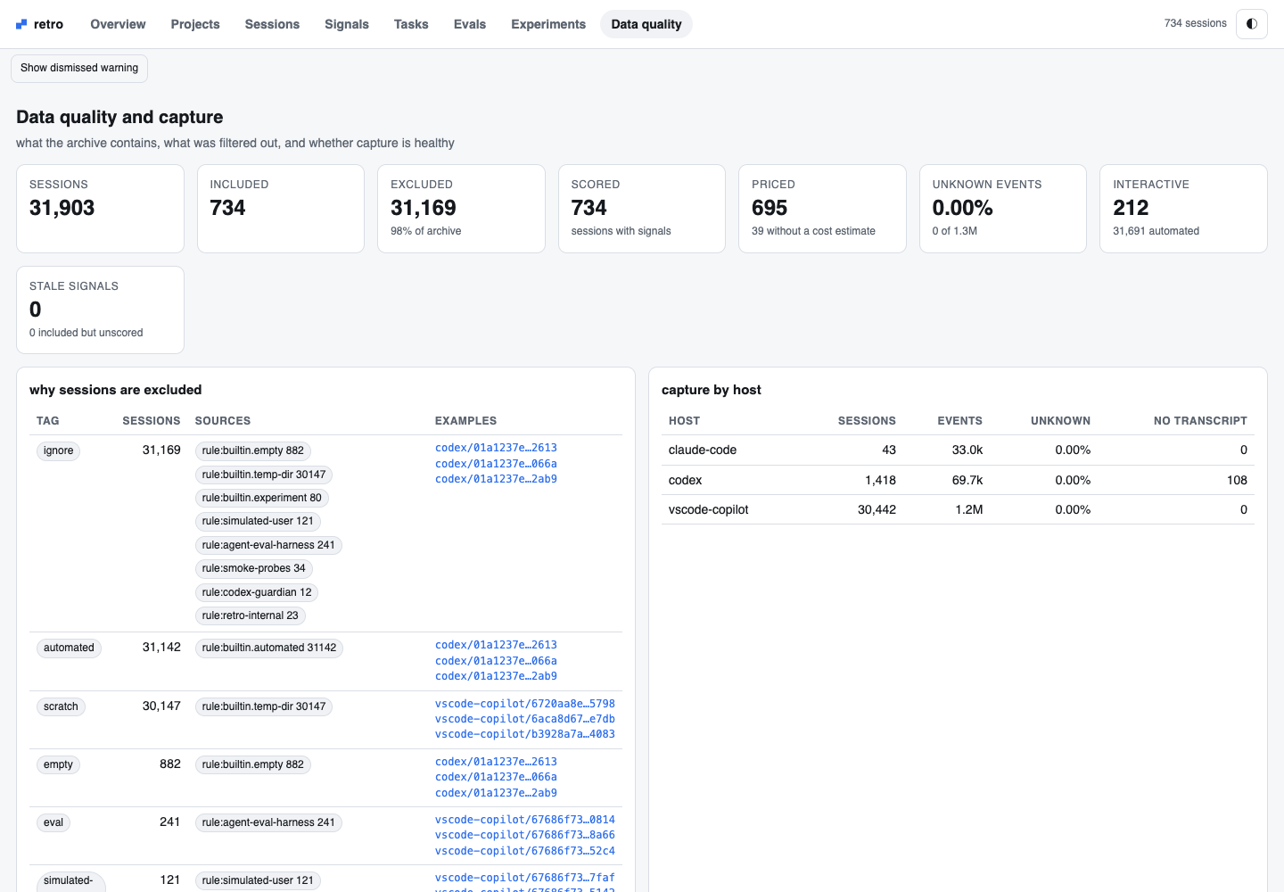Open the Overview tab

pyautogui.click(x=118, y=24)
